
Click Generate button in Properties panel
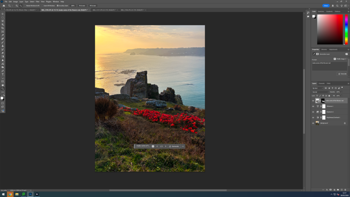(x=342, y=74)
